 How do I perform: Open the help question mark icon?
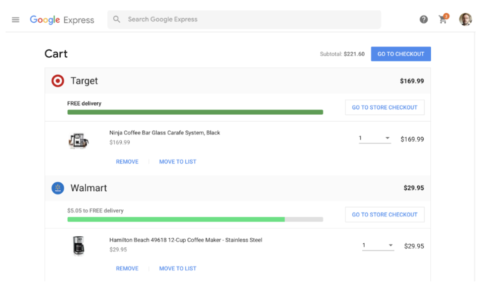(423, 19)
